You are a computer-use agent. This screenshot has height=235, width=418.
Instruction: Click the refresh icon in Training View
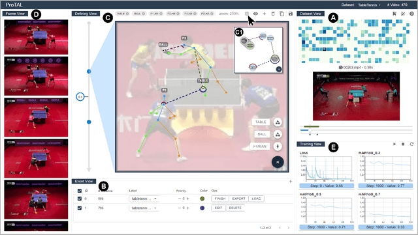[411, 144]
